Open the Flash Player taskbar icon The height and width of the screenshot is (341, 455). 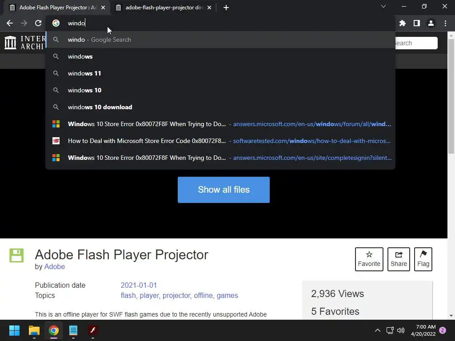(x=93, y=330)
